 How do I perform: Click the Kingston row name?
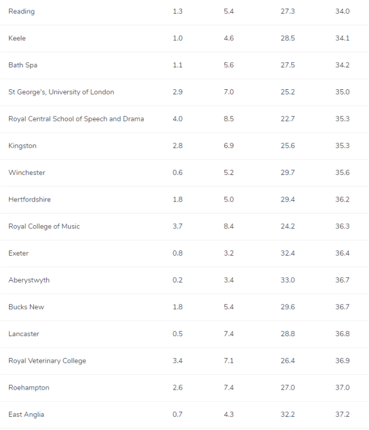[x=22, y=146]
